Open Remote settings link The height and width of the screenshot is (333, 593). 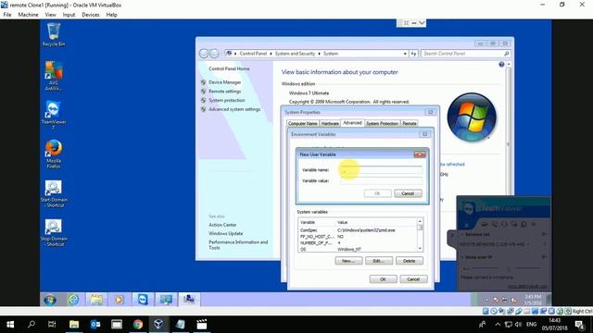pos(224,92)
